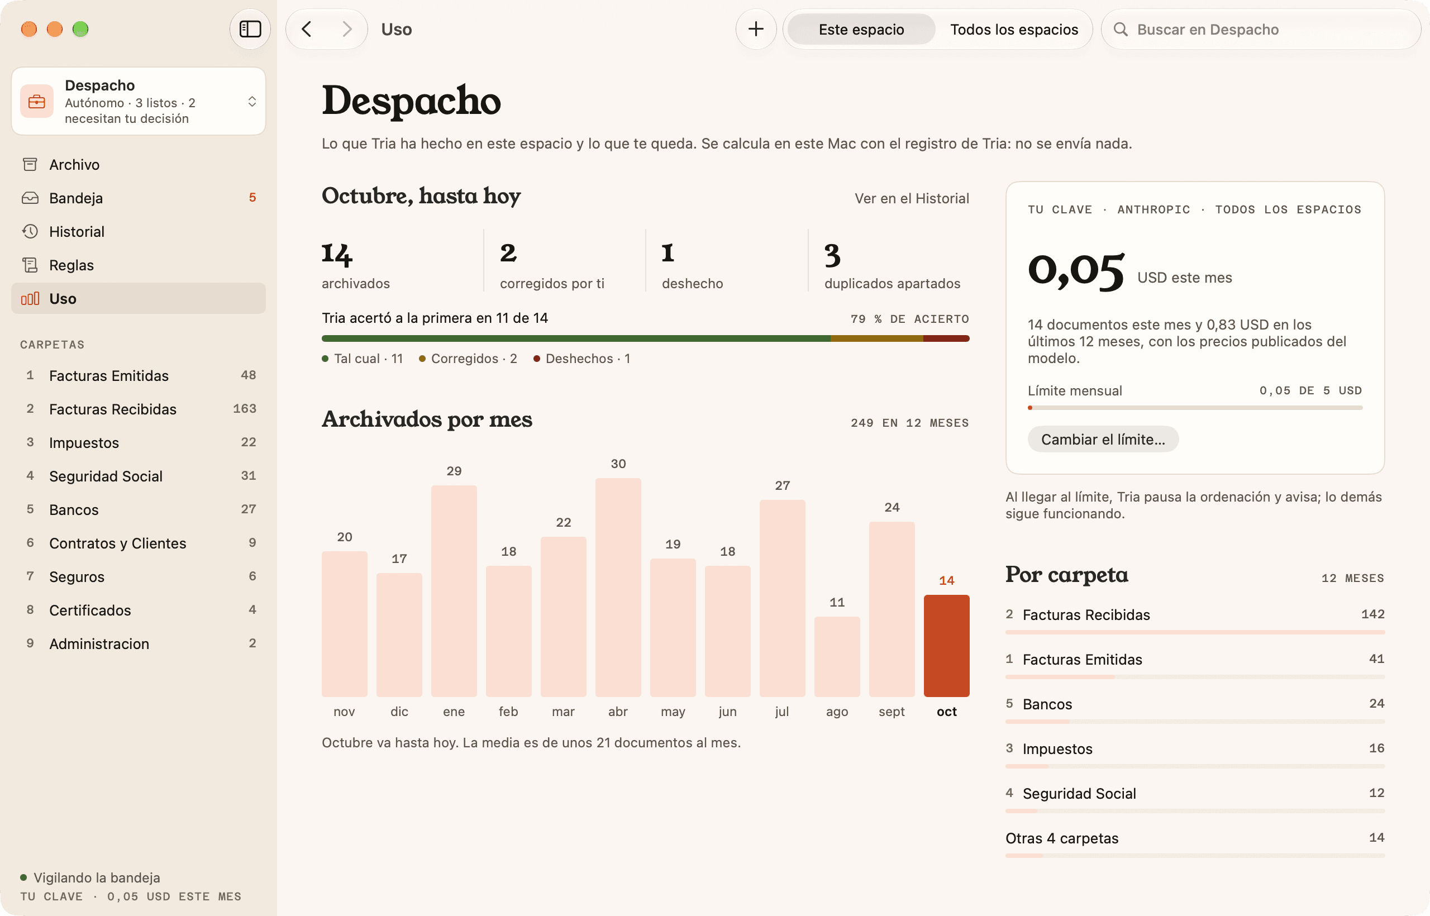This screenshot has width=1430, height=916.
Task: Click the Deshechos · 1 legend entry
Action: (581, 359)
